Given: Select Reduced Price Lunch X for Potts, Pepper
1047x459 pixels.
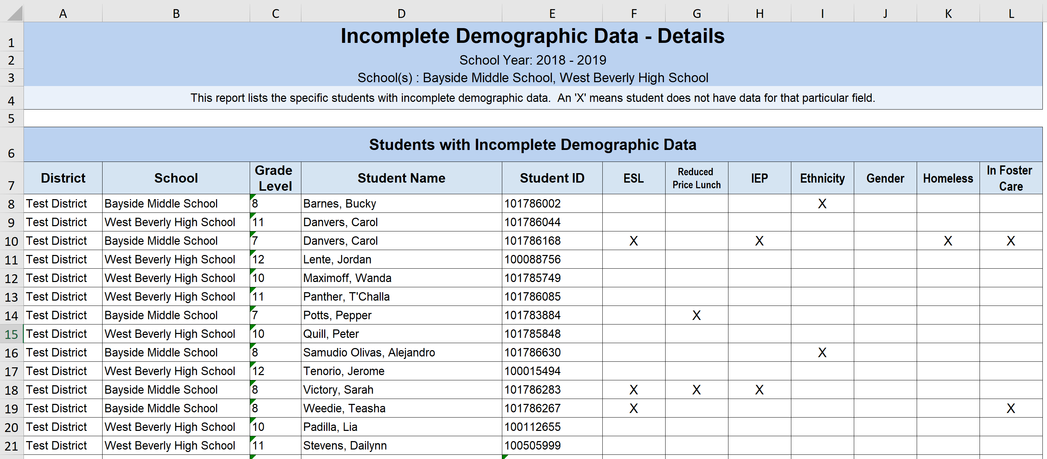Looking at the screenshot, I should tap(696, 315).
